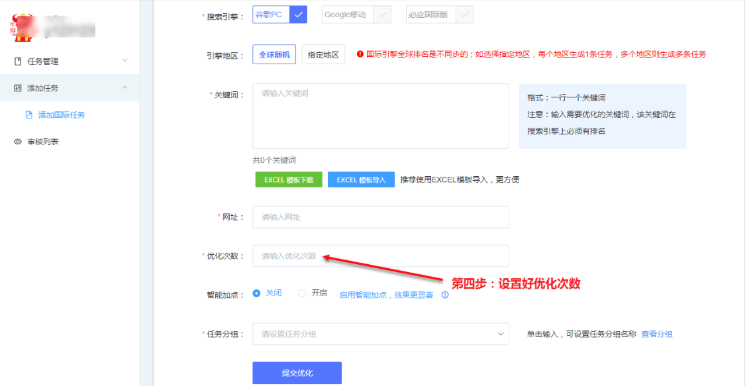
Task: Collapse the 添加任务 sidebar menu
Action: 70,88
